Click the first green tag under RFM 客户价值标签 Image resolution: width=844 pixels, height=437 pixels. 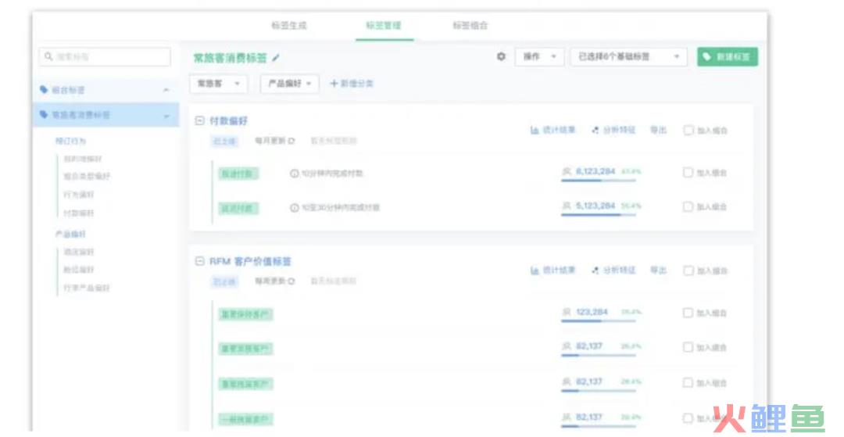[245, 314]
